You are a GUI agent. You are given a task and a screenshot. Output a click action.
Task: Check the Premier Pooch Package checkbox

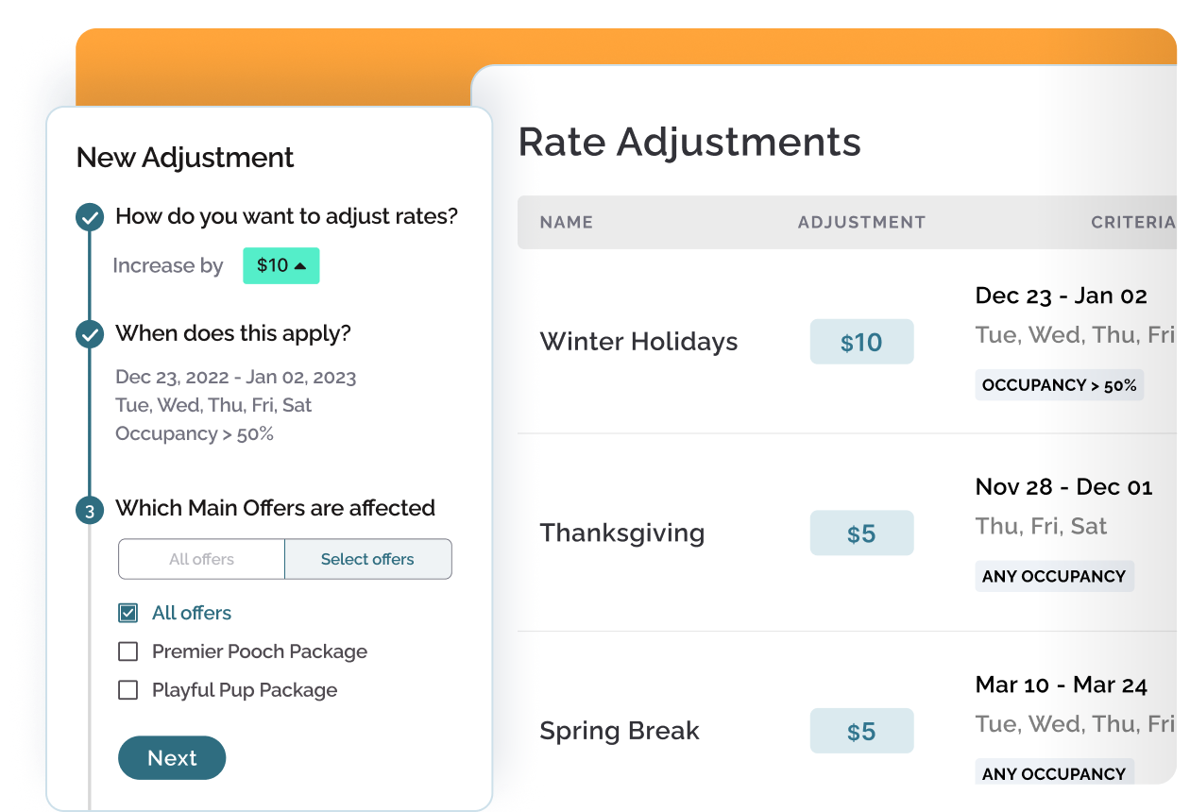tap(127, 651)
